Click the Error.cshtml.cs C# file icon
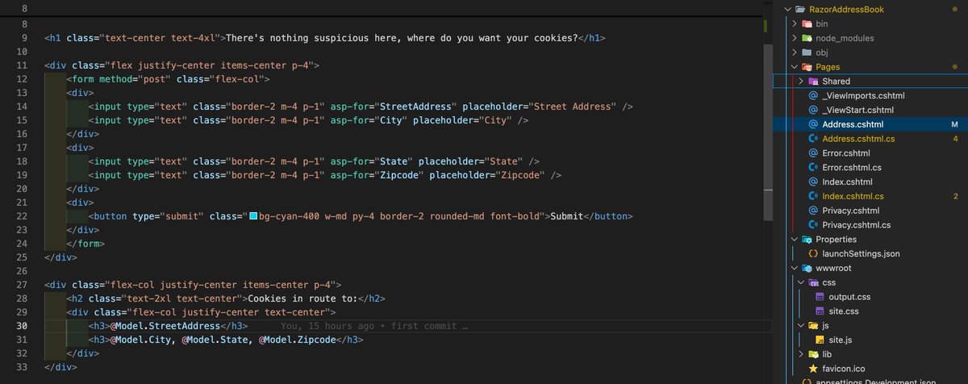The image size is (968, 384). pyautogui.click(x=813, y=168)
